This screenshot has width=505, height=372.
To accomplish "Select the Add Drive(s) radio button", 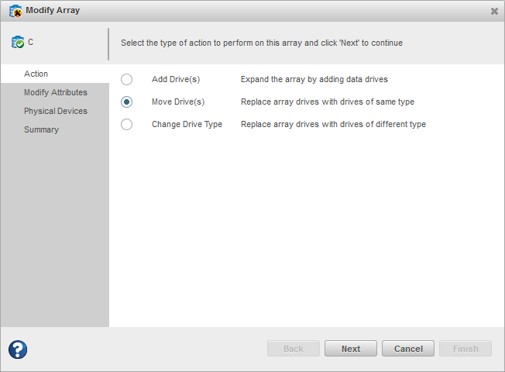I will coord(127,79).
